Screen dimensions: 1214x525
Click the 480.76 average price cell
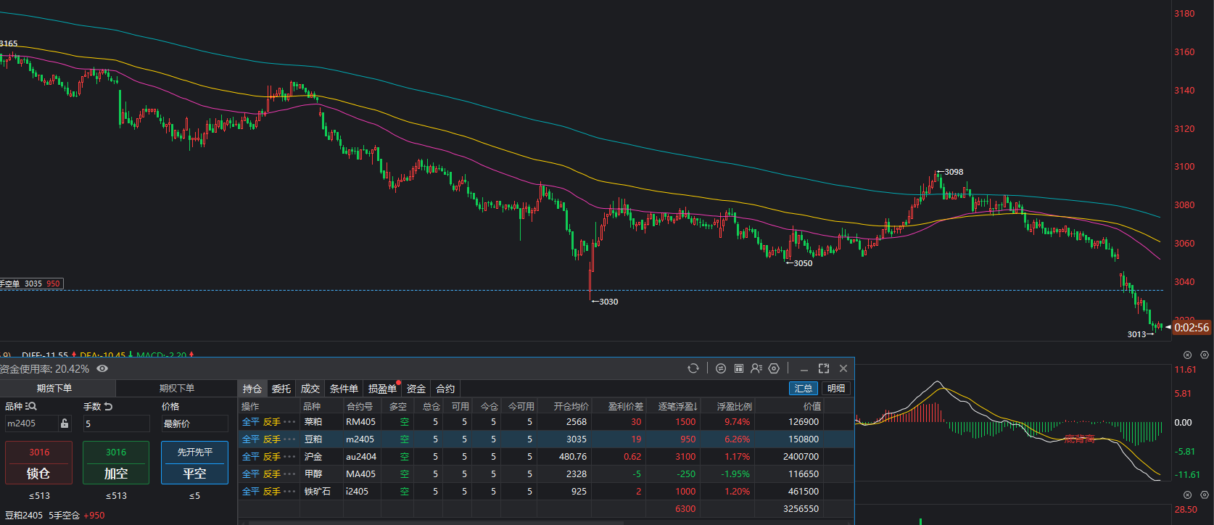coord(573,457)
